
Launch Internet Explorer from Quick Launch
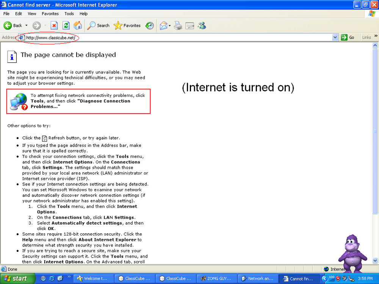pyautogui.click(x=52, y=278)
